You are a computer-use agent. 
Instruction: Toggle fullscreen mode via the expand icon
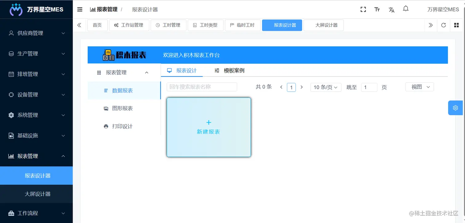pos(363,9)
